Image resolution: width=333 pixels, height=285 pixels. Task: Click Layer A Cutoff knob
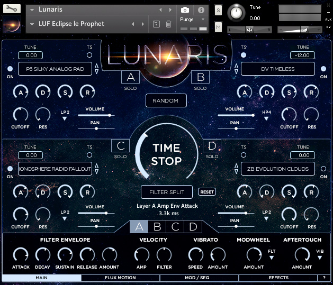tap(21, 115)
